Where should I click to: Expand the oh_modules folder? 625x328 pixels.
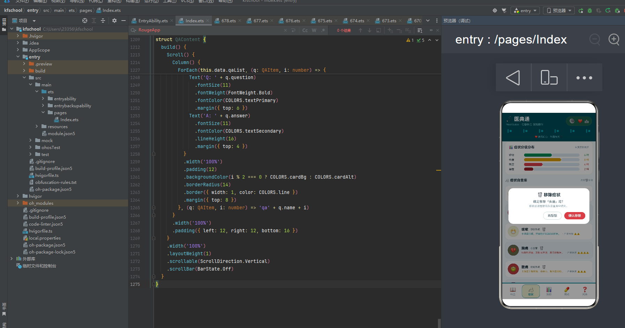pos(18,203)
